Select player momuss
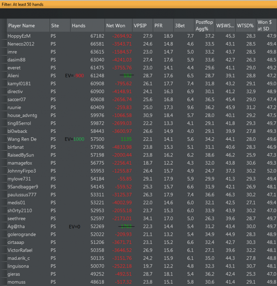 [16, 282]
